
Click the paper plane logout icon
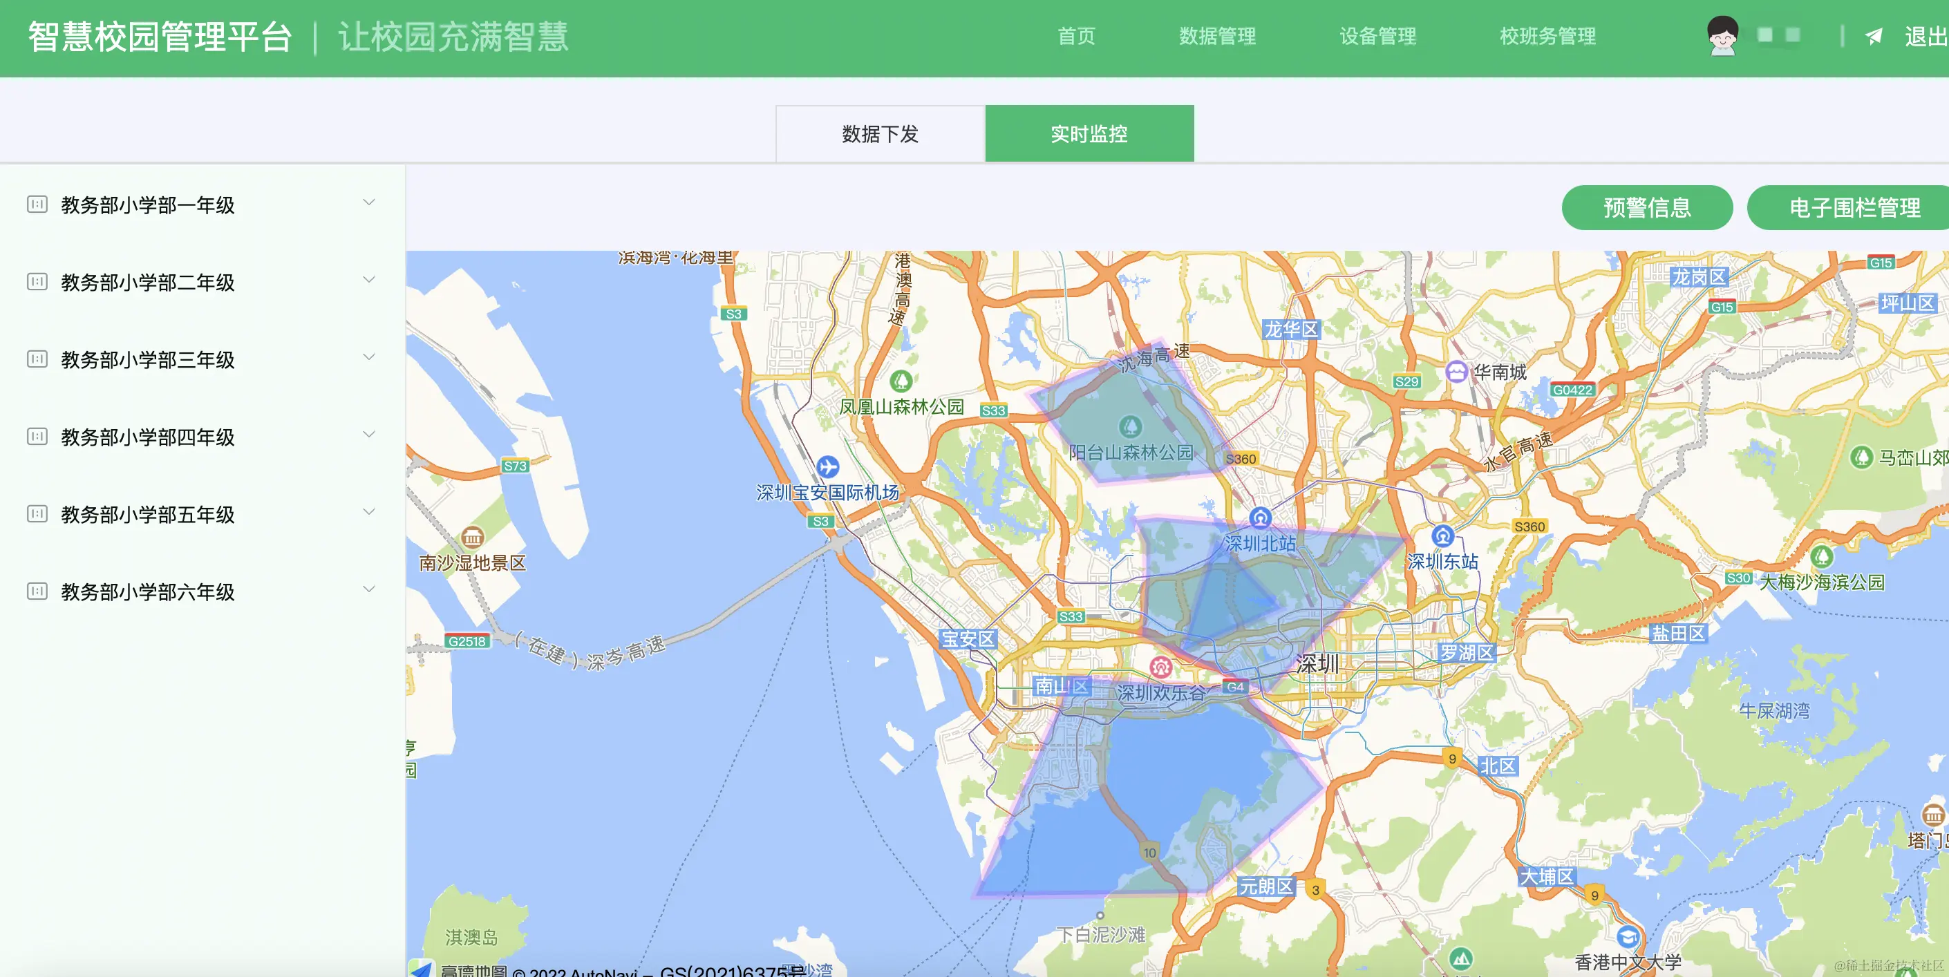(x=1874, y=37)
